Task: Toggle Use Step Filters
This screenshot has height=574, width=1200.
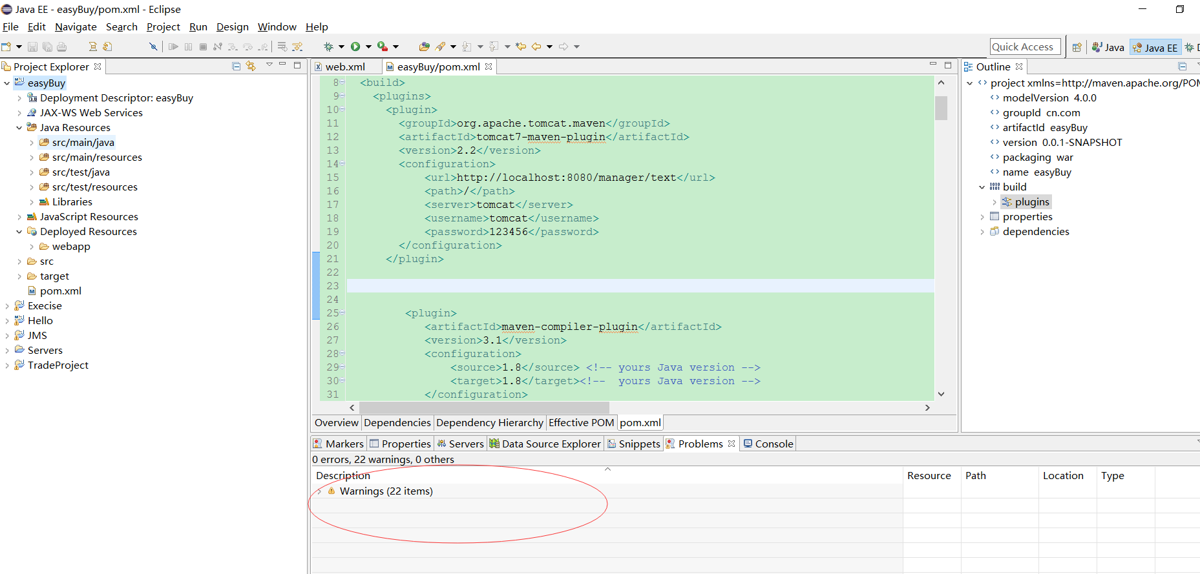Action: [297, 46]
